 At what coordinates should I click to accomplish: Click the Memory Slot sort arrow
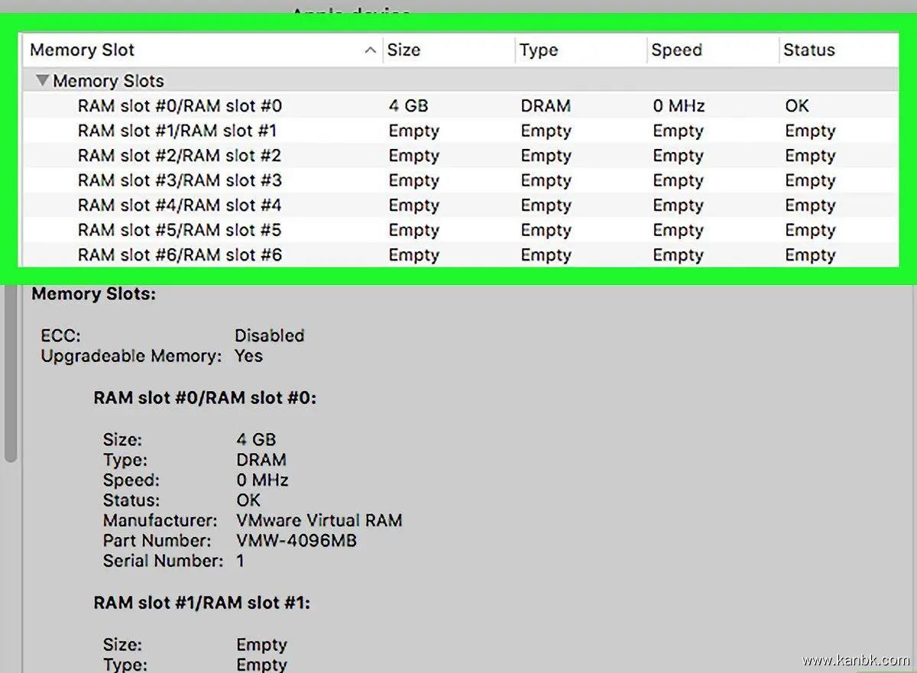(x=371, y=50)
